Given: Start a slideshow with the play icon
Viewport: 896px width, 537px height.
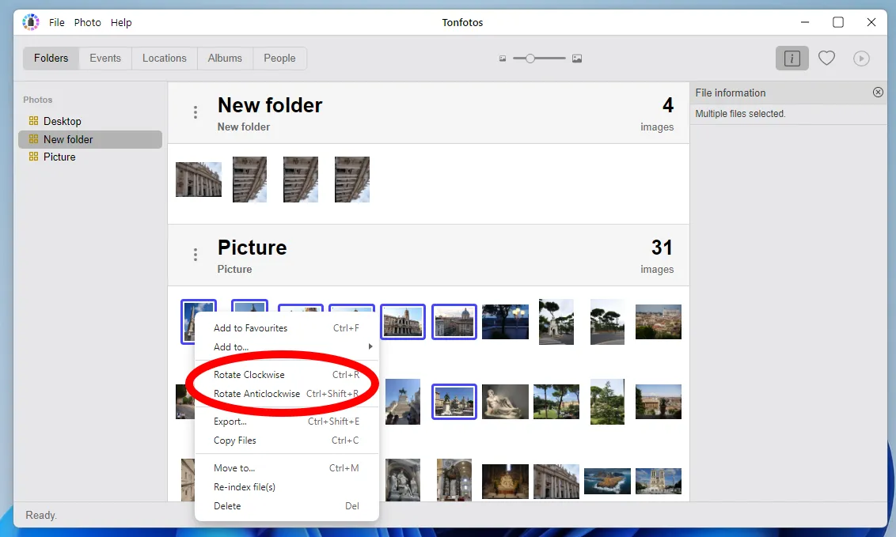Looking at the screenshot, I should [x=861, y=58].
